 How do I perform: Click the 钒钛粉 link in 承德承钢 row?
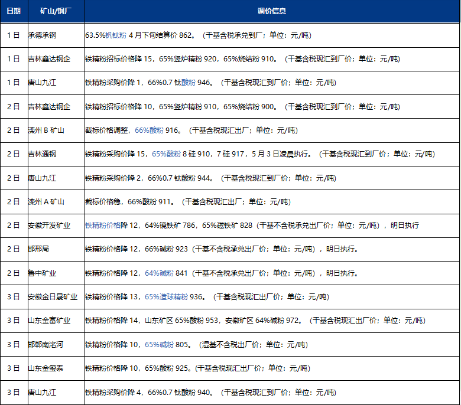coord(116,35)
